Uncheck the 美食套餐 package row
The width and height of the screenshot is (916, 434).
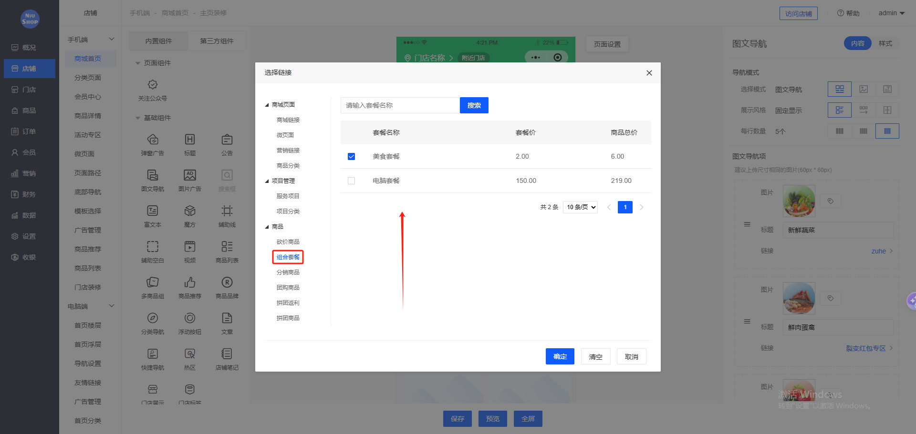coord(352,156)
